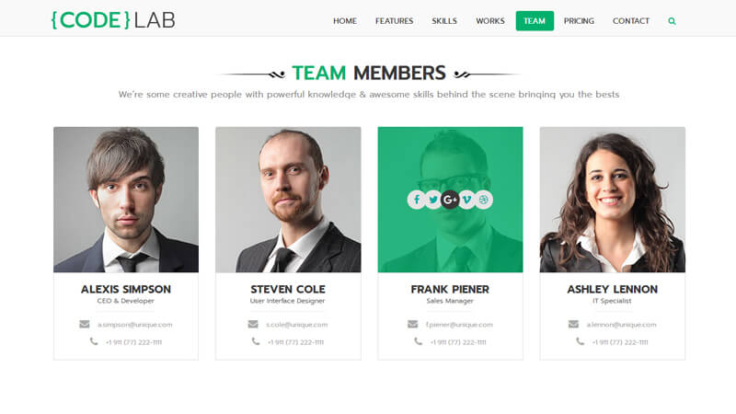The width and height of the screenshot is (736, 414).
Task: Click phone icon under Steven Cole
Action: pos(256,341)
